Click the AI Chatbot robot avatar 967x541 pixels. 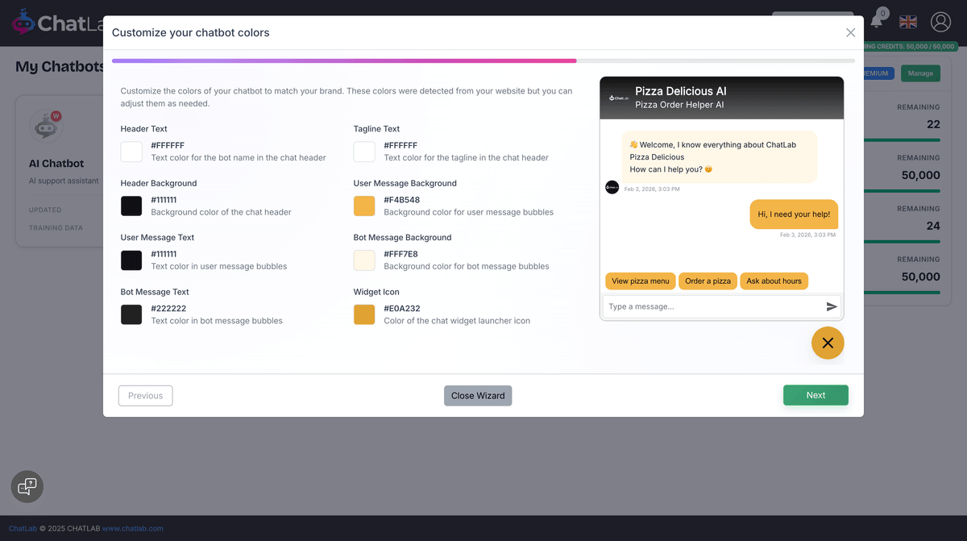pos(46,125)
